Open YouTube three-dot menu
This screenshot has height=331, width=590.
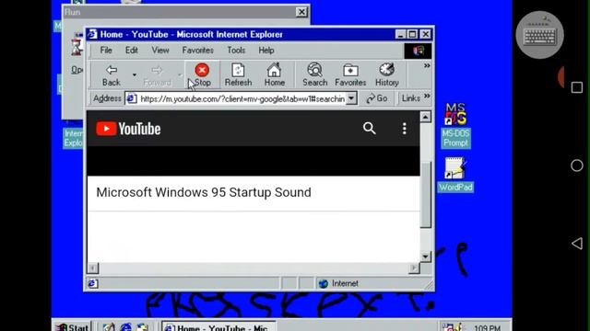(x=404, y=129)
